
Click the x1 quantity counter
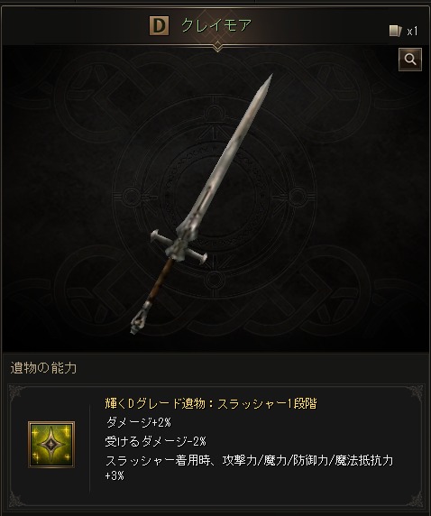click(412, 32)
